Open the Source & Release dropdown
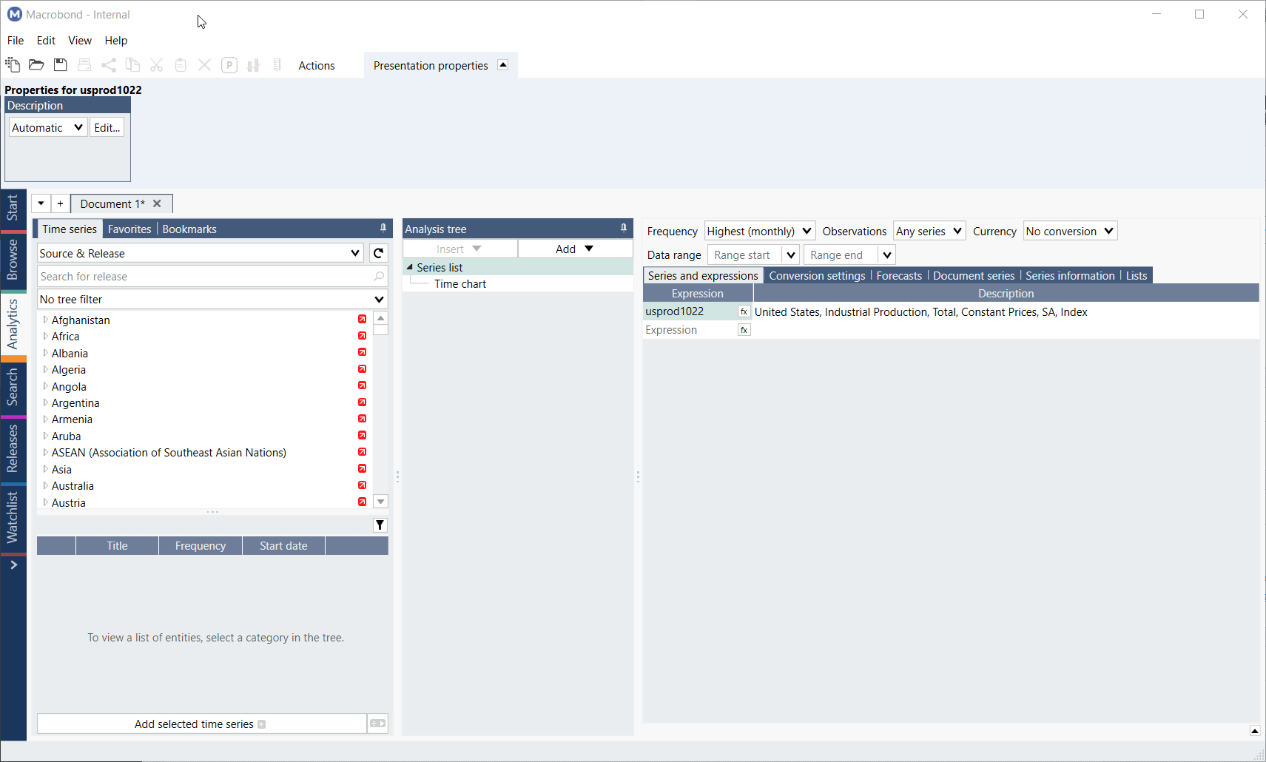 (x=201, y=253)
